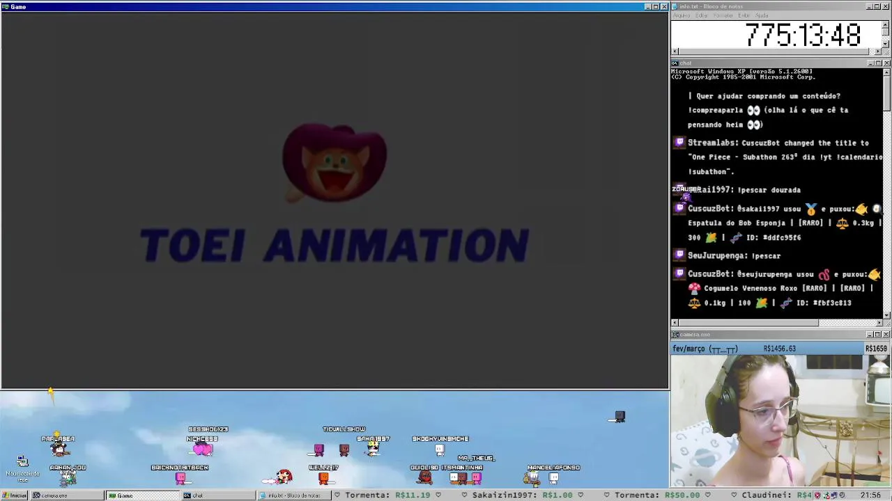Click the SeuJurupenga username in chat

717,255
